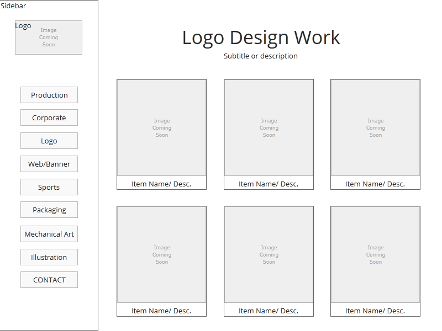Navigate to the Sports section
Image resolution: width=442 pixels, height=331 pixels.
49,187
